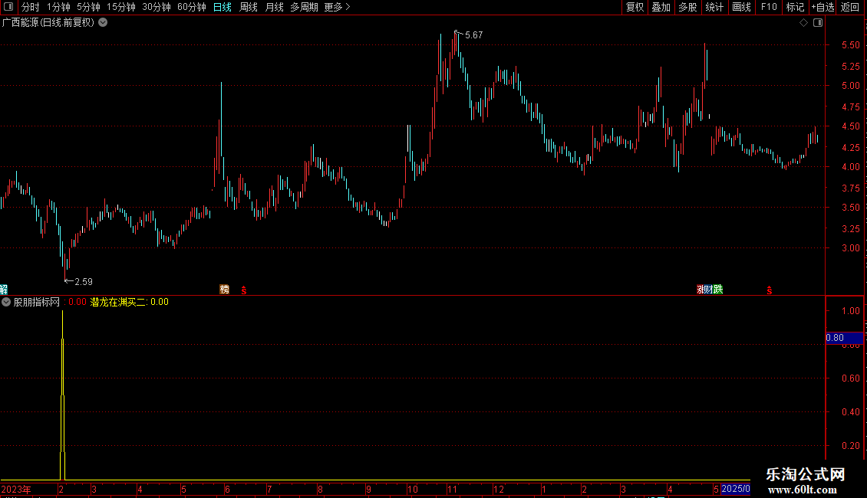Open the 画线 drawing tools
The height and width of the screenshot is (498, 867).
741,7
